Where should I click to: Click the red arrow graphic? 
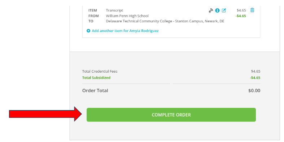tap(45, 114)
